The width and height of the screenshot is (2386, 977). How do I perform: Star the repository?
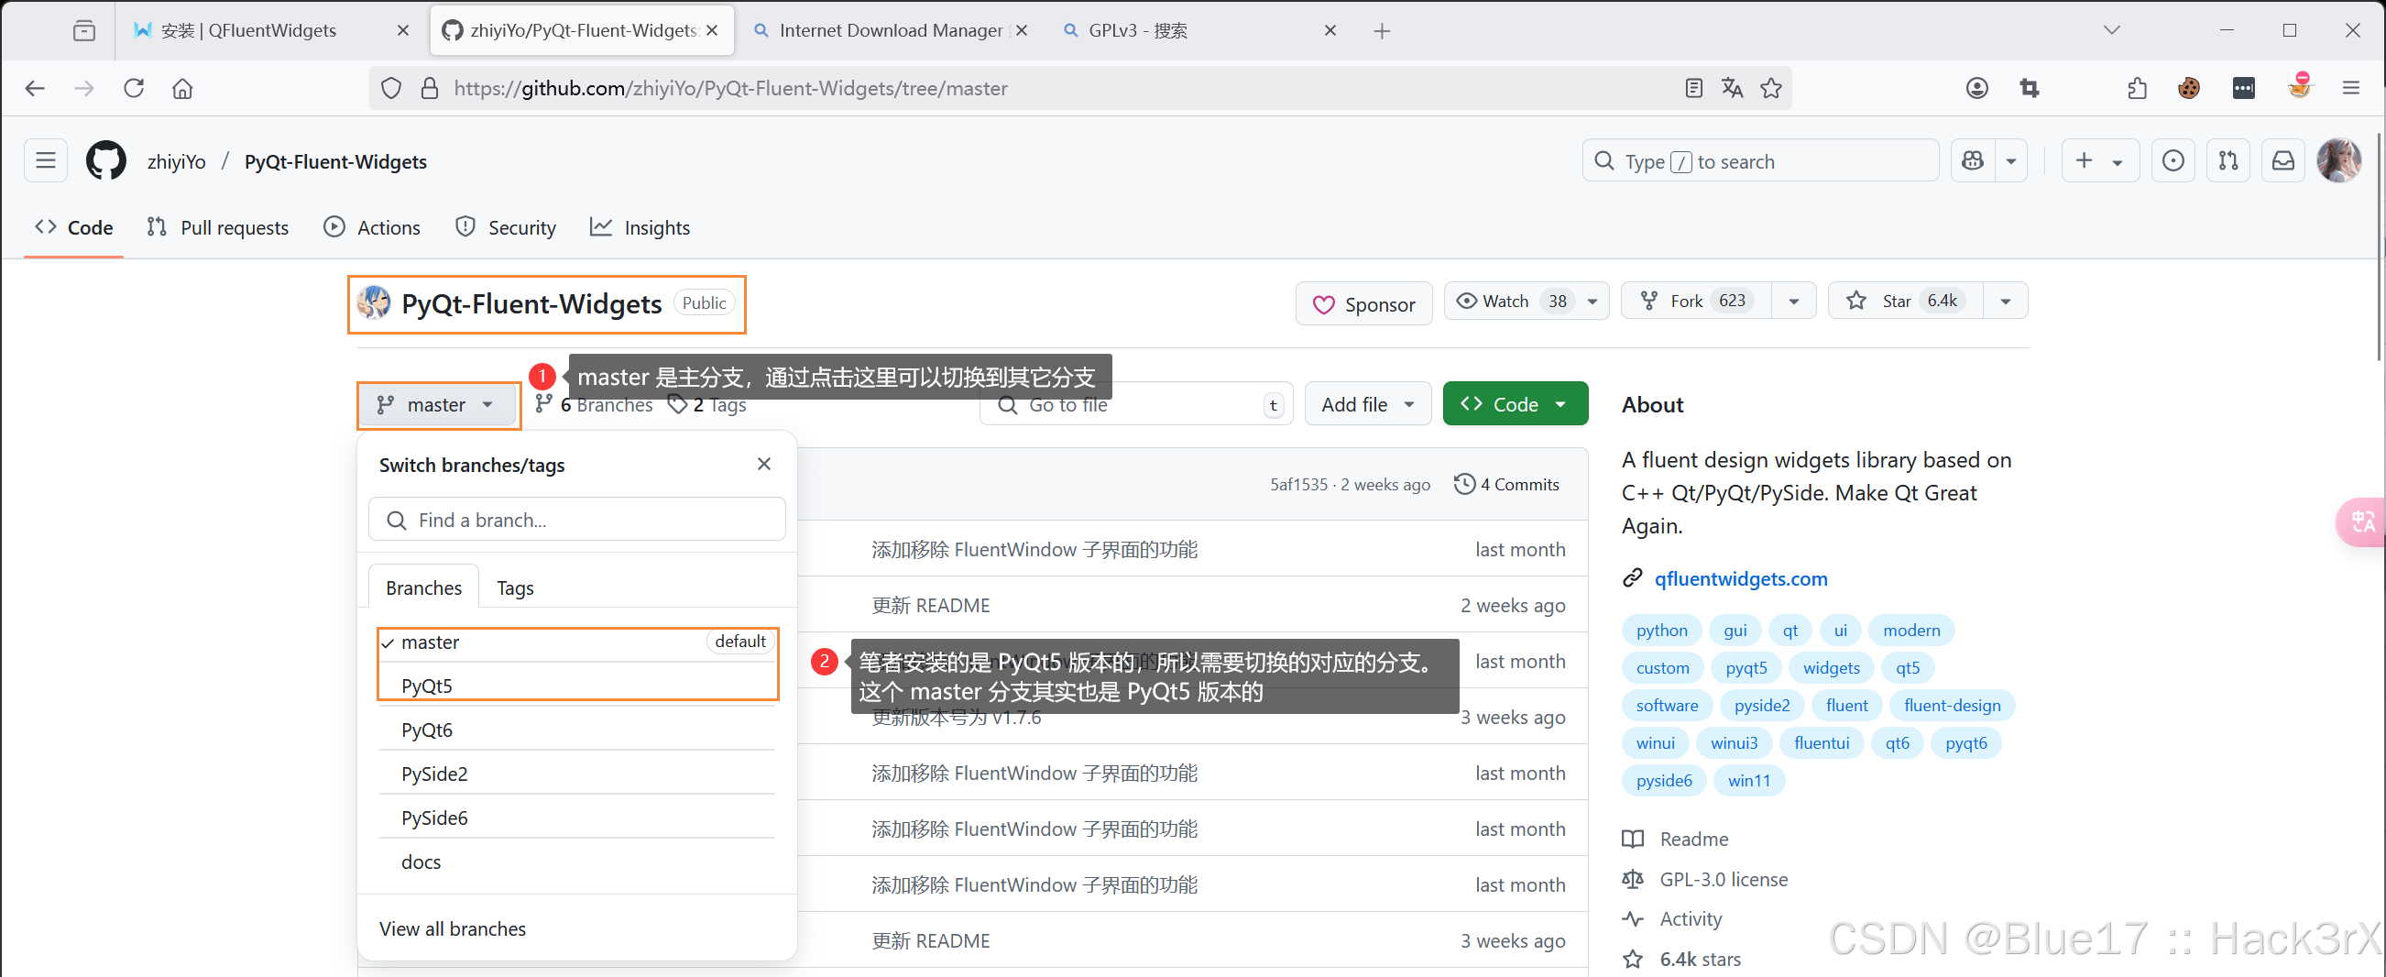(x=1906, y=301)
